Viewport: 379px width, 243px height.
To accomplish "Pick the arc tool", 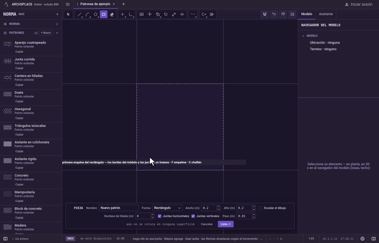I will 87,14.
